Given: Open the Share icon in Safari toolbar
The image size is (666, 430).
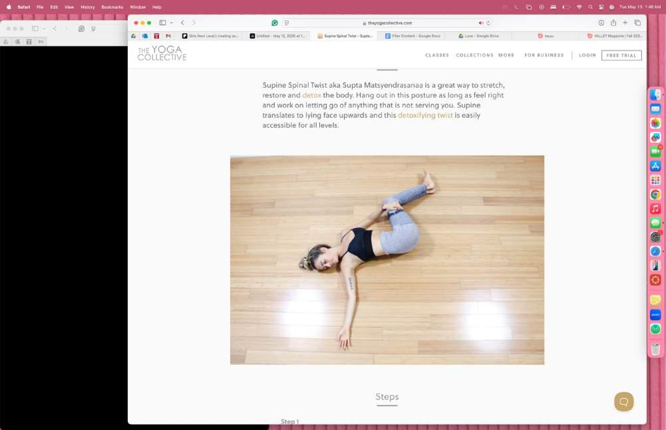Looking at the screenshot, I should point(613,23).
